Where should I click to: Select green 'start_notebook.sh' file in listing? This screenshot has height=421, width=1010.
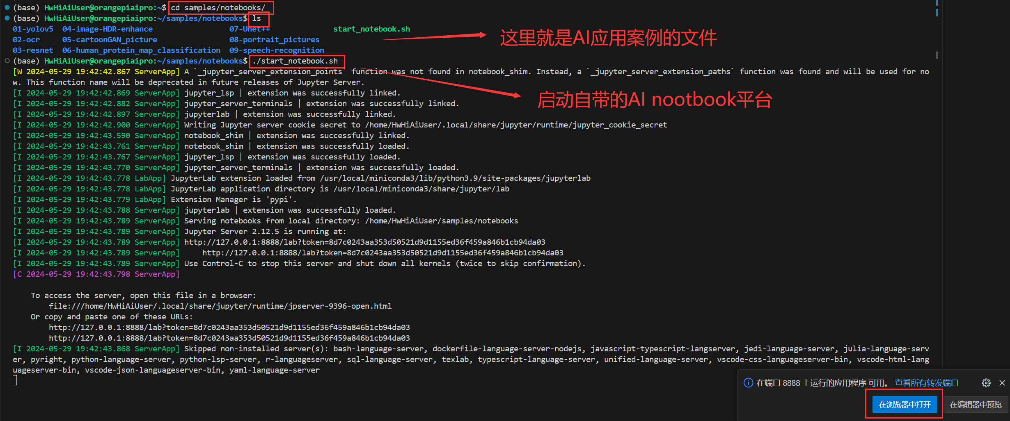[371, 29]
